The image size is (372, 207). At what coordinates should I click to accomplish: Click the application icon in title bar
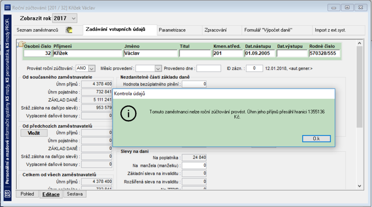[7, 7]
